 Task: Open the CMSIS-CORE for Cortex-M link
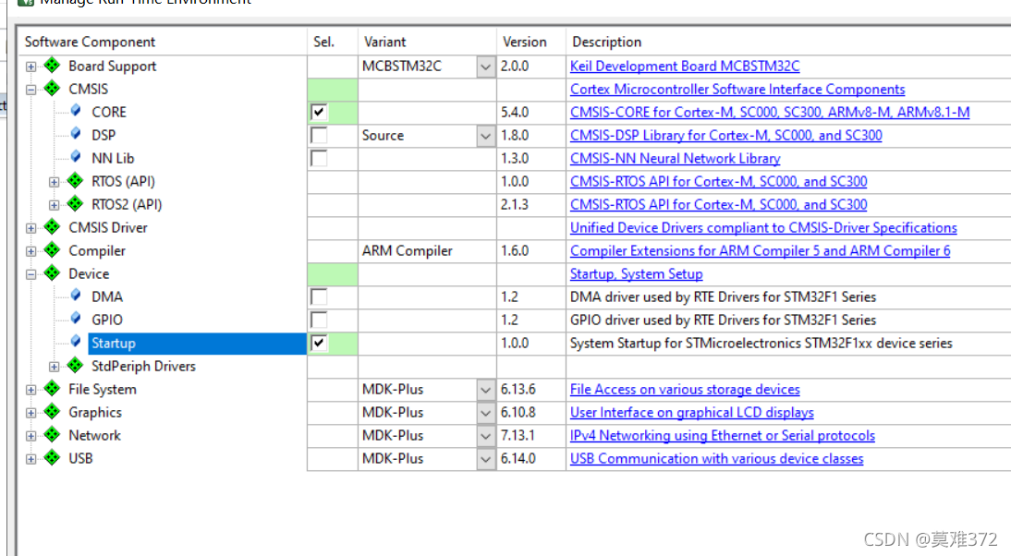click(x=770, y=113)
